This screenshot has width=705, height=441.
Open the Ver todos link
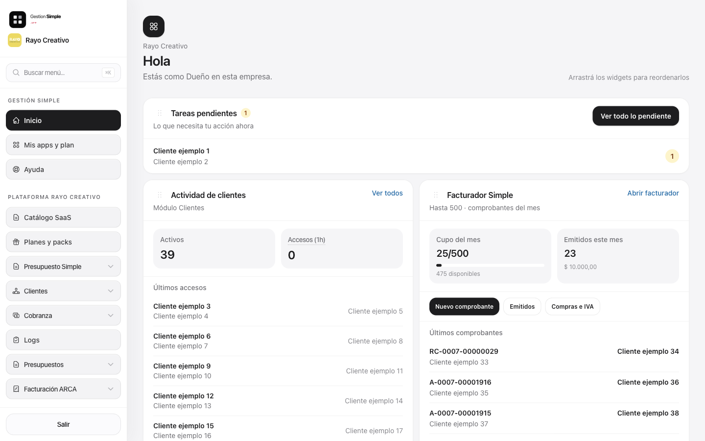coord(387,193)
